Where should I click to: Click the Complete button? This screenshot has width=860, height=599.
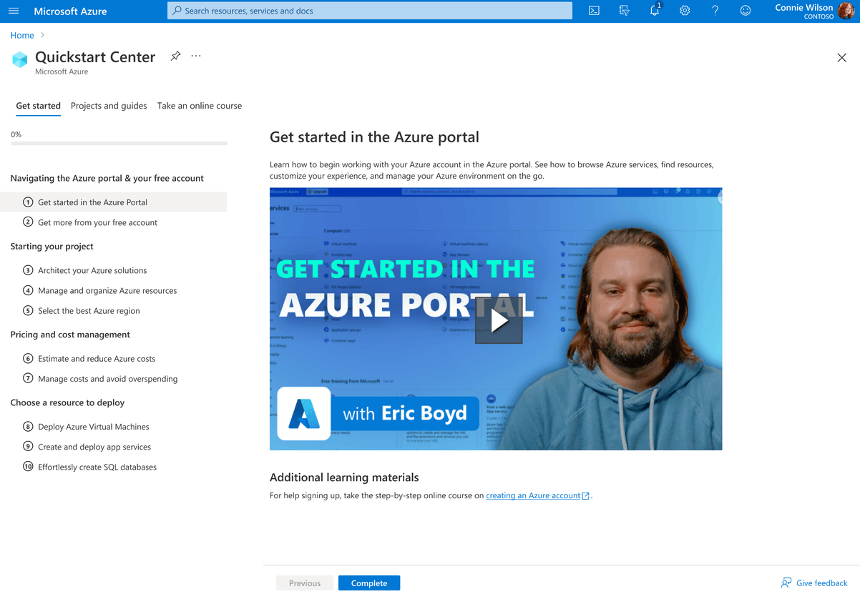pyautogui.click(x=369, y=583)
